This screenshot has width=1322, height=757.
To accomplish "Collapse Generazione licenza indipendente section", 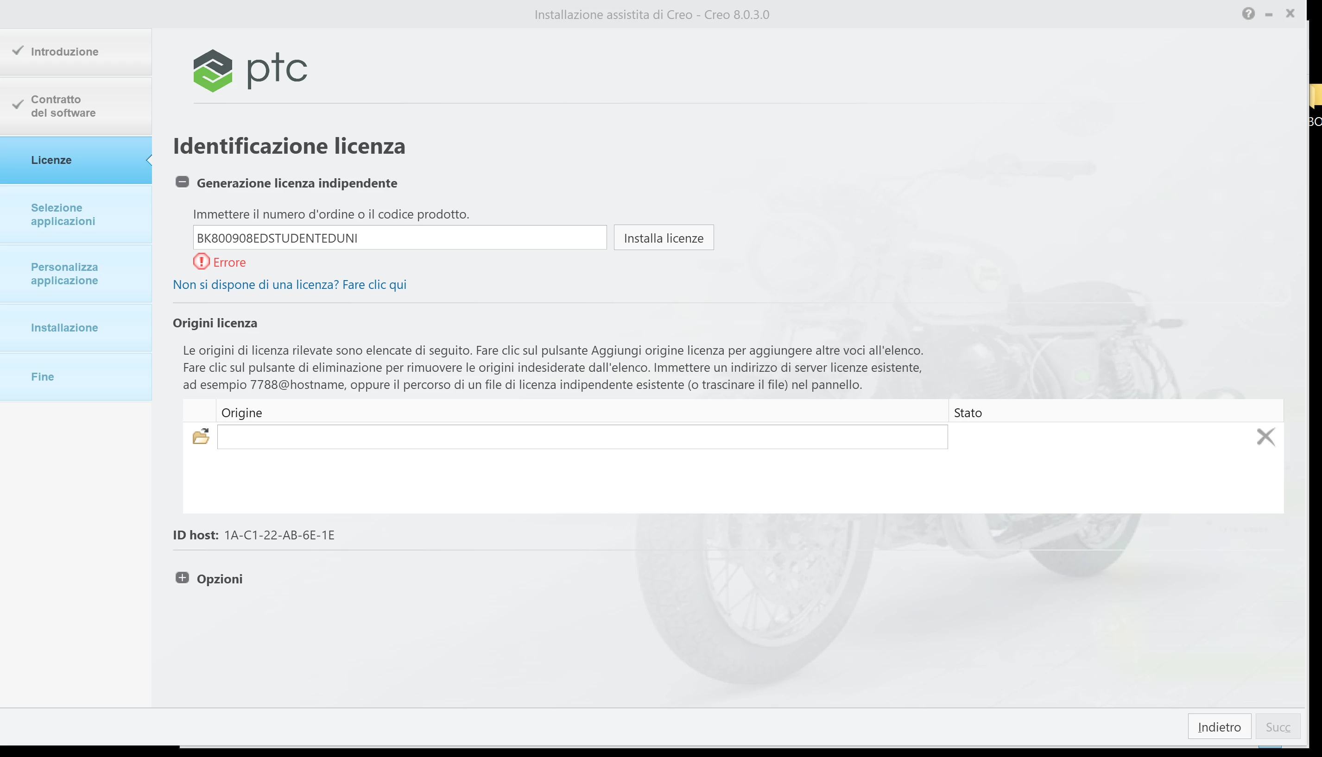I will (182, 182).
